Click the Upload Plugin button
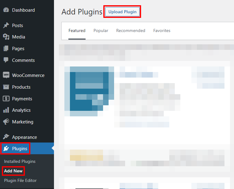The image size is (234, 189). [x=122, y=12]
